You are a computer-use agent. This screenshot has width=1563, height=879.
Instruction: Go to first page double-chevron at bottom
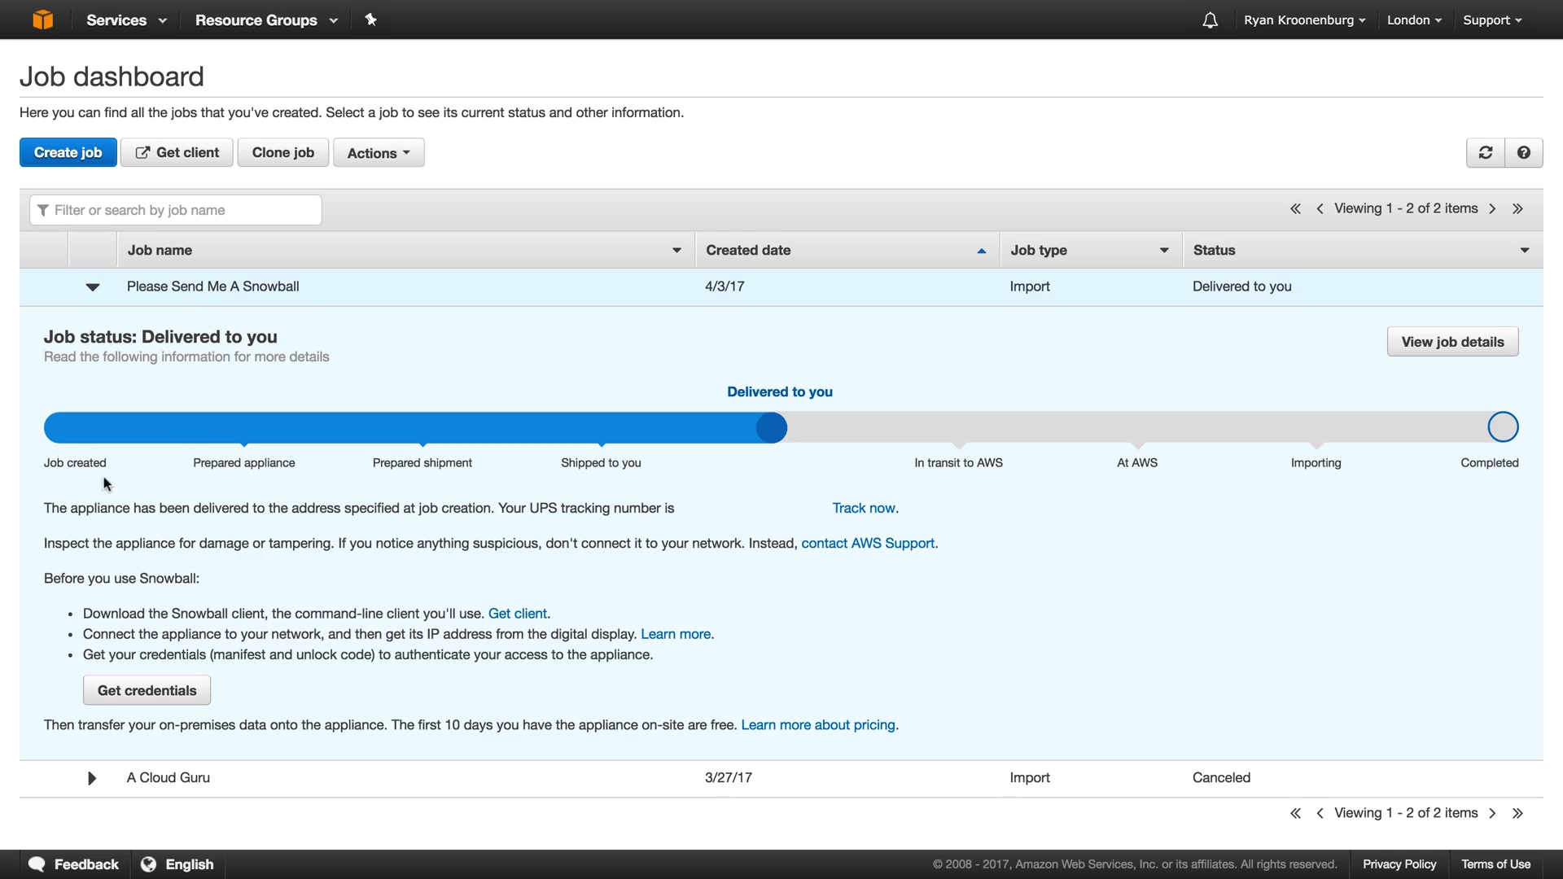(x=1295, y=813)
